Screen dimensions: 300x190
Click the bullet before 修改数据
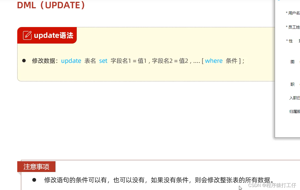point(24,61)
